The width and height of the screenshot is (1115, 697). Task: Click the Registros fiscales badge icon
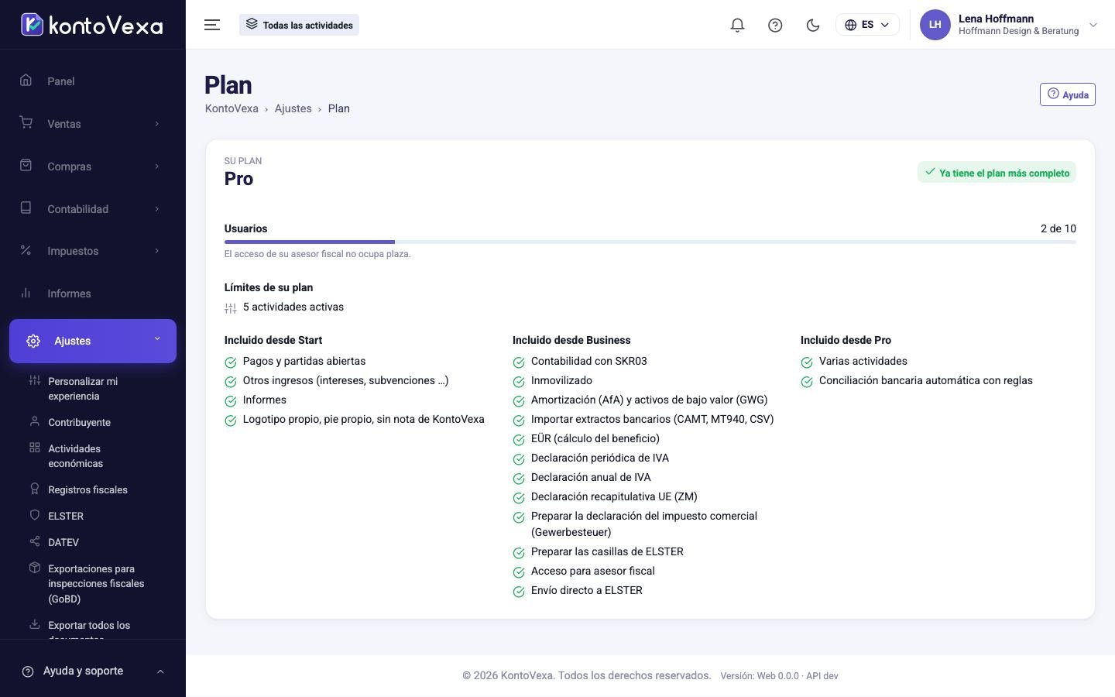(x=34, y=489)
